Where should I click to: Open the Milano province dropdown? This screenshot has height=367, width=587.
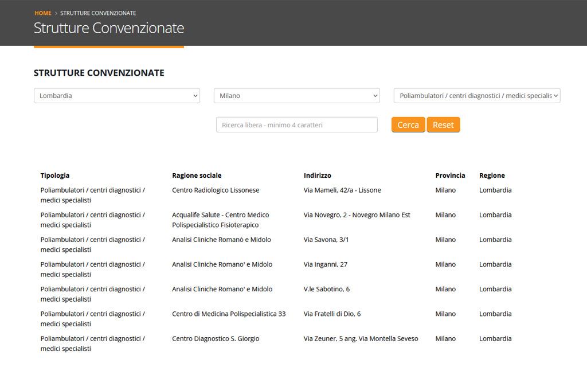pos(297,96)
